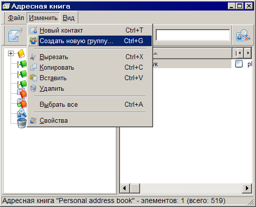Select the first green address book icon
This screenshot has width=256, height=207.
tap(22, 64)
